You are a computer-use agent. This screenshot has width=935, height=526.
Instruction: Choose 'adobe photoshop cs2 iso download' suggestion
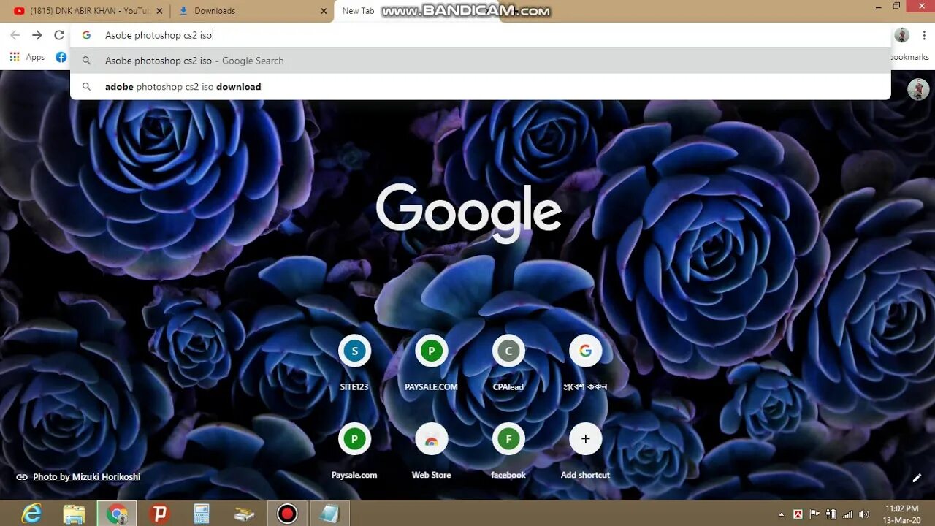click(481, 87)
